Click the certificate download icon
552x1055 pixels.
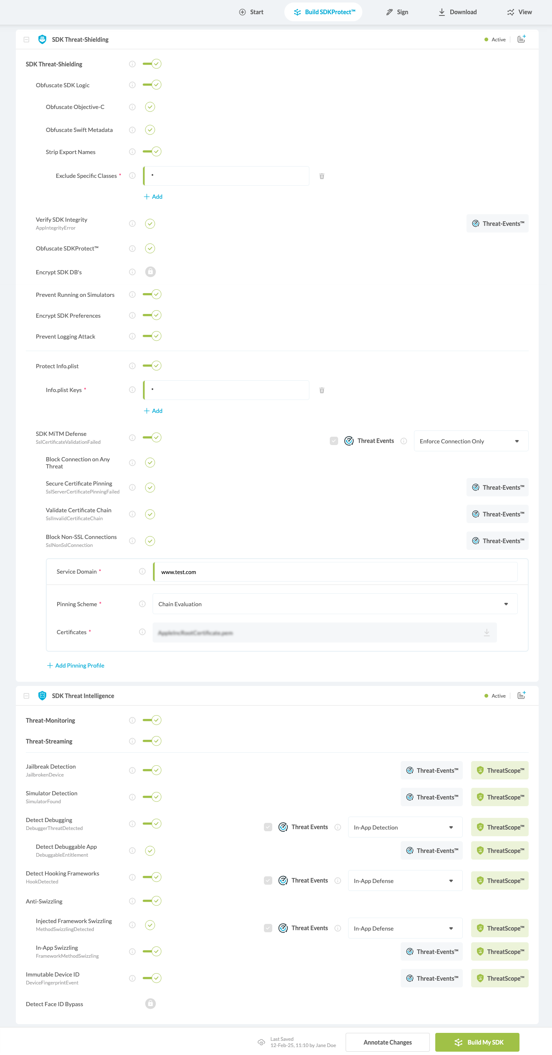(487, 632)
